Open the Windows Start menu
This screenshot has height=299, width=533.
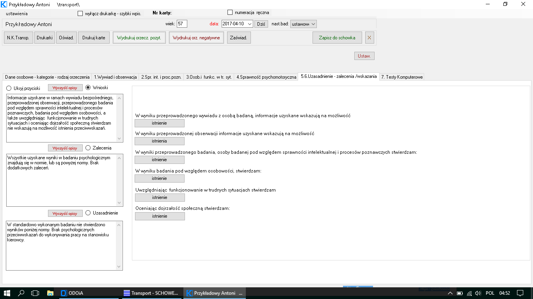[x=7, y=293]
